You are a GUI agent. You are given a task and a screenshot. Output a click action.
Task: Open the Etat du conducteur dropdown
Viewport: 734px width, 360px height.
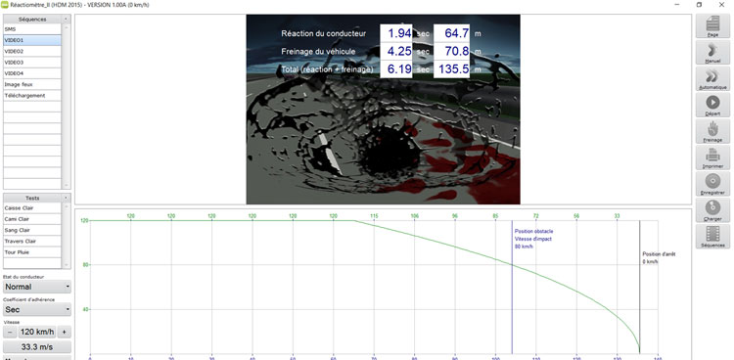[x=37, y=287]
